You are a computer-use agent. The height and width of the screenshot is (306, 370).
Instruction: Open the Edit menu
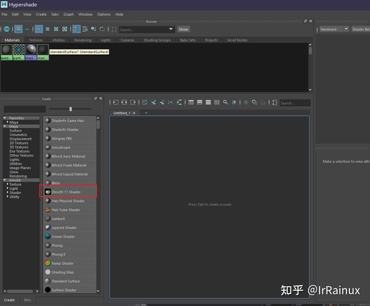coord(15,14)
